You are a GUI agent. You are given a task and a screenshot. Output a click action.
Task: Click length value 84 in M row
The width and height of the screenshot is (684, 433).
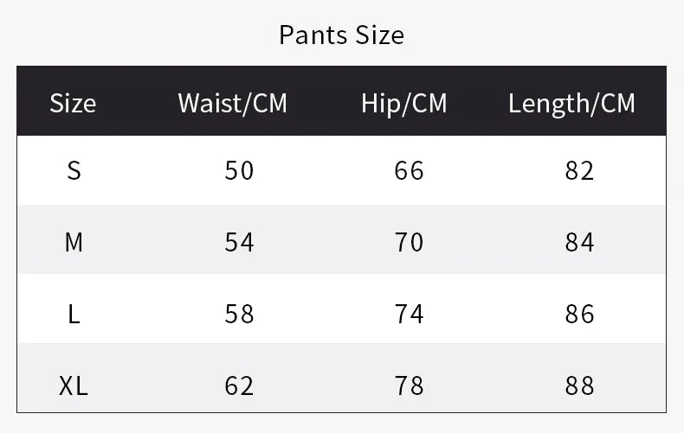[579, 243]
